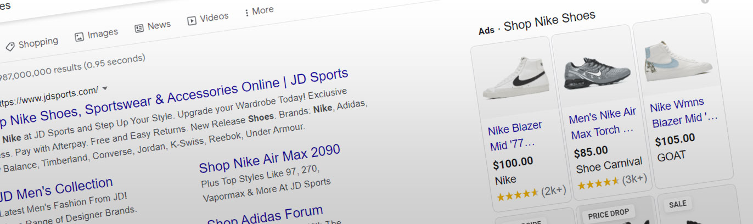Screen dimensions: 753x224
Task: Click the SALE badge
Action: tap(678, 204)
